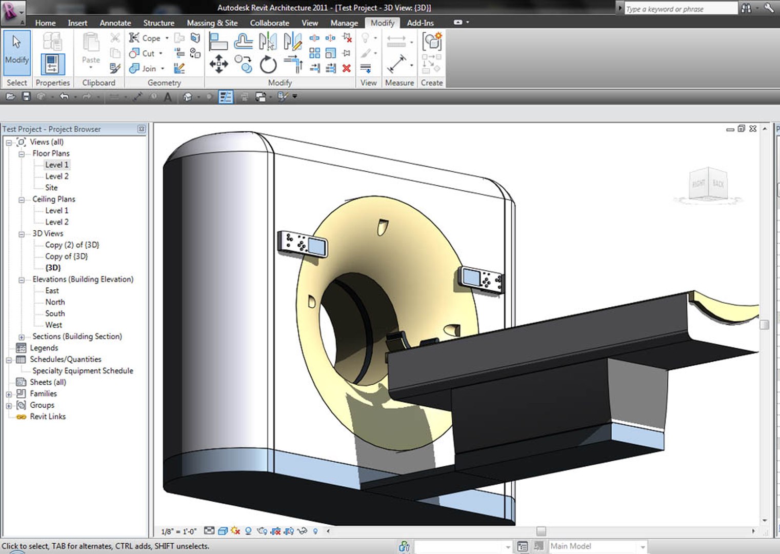
Task: Collapse the 3D Views tree node
Action: coord(22,234)
